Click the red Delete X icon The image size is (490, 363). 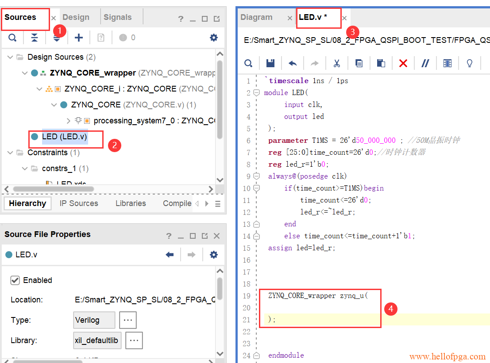[403, 63]
